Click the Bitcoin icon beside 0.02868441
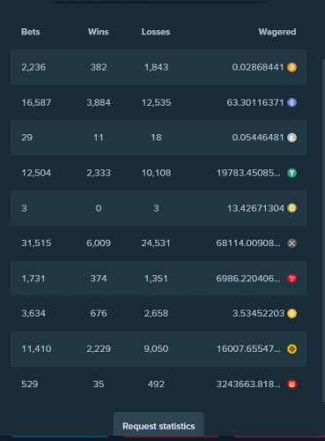 click(x=292, y=67)
